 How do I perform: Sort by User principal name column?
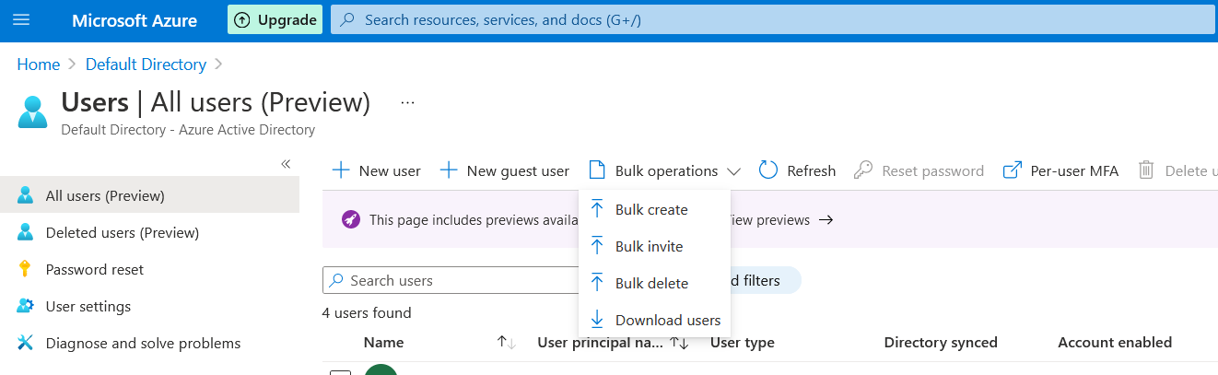[x=600, y=342]
